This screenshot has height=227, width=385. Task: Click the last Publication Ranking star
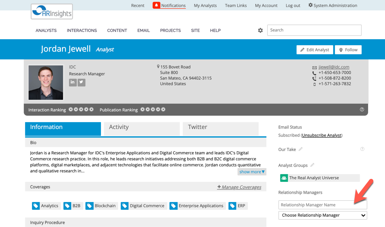(163, 109)
